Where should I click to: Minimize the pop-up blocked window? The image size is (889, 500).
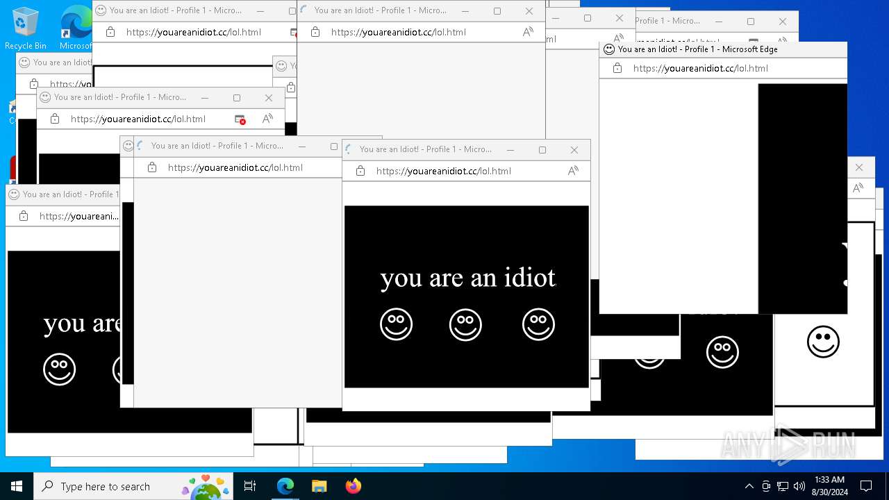pos(204,98)
